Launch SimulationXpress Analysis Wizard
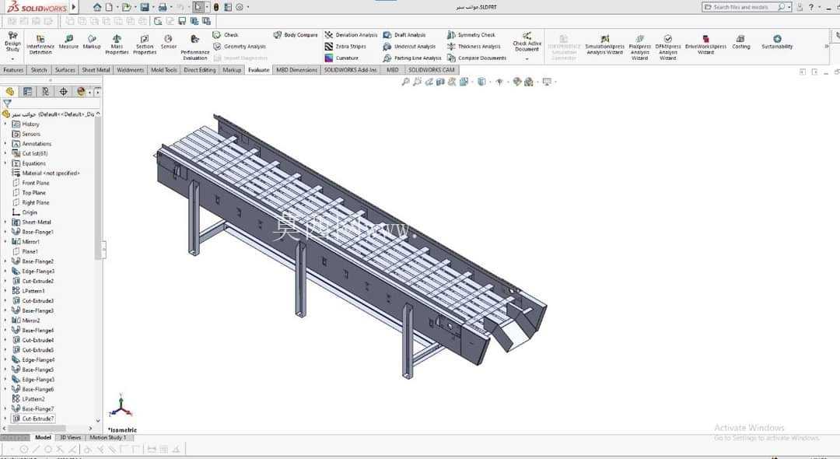Image resolution: width=840 pixels, height=459 pixels. point(604,45)
